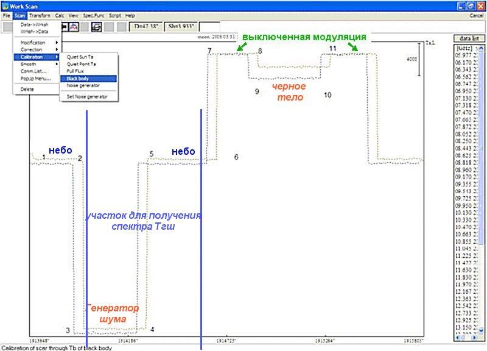Click the empty field beside Sh=3.933
The image size is (487, 351).
coord(209,27)
